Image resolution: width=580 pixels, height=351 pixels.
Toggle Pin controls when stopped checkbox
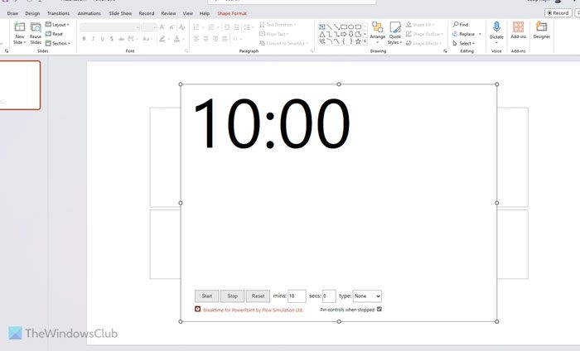[379, 310]
